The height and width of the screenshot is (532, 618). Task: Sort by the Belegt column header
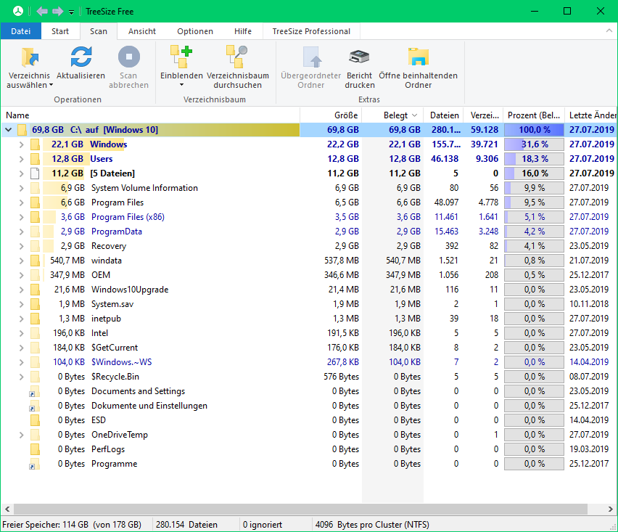(x=392, y=115)
